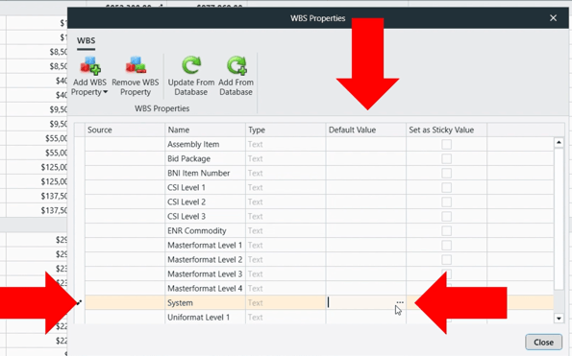Select the Masterformat Level 3 name cell
Viewport: 572px width, 356px height.
point(206,274)
